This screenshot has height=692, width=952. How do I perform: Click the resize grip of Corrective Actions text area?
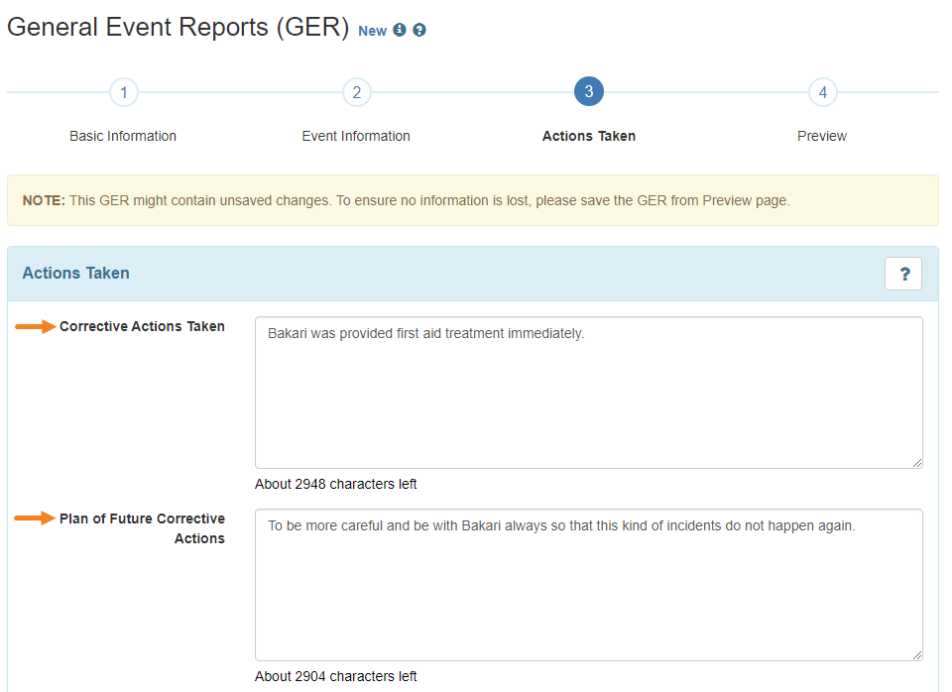916,463
